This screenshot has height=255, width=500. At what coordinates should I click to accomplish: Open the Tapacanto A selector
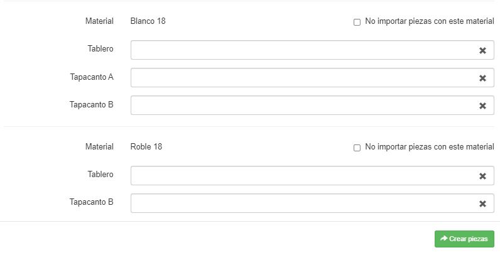[x=302, y=78]
